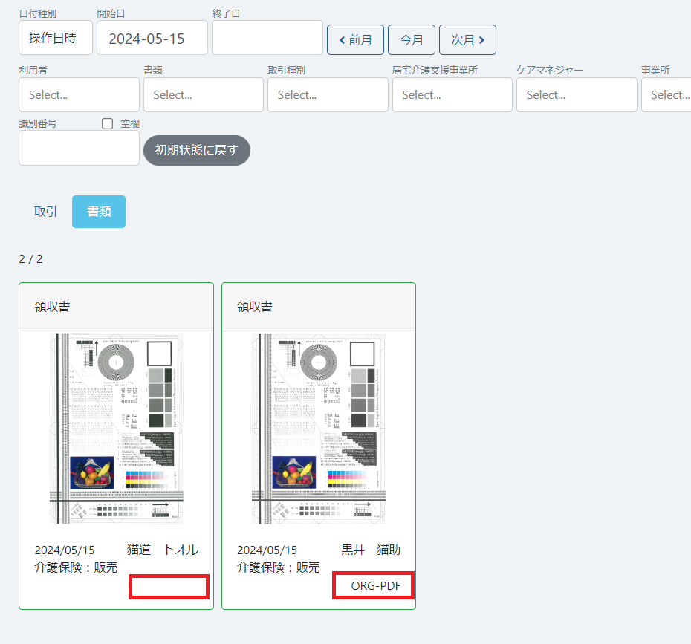Open the ケアマネジャー select dropdown
Viewport: 691px width, 644px height.
577,95
